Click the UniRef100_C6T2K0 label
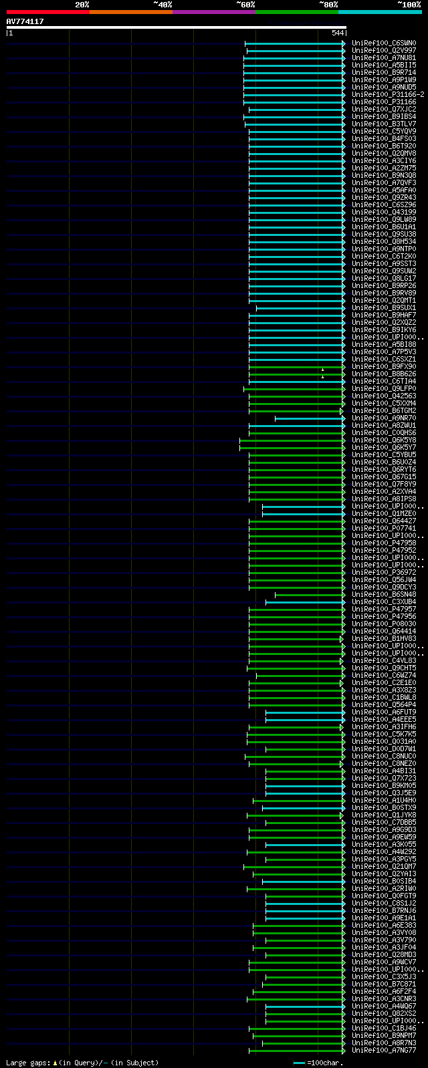Viewport: 428px width, 1068px height. 384,257
